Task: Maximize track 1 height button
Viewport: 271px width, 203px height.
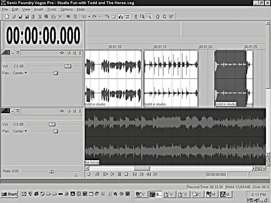Action: click(x=18, y=53)
